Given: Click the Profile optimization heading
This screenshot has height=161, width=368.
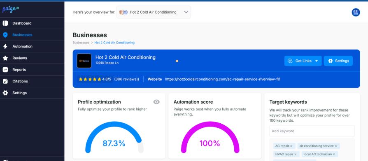Looking at the screenshot, I should (x=99, y=102).
